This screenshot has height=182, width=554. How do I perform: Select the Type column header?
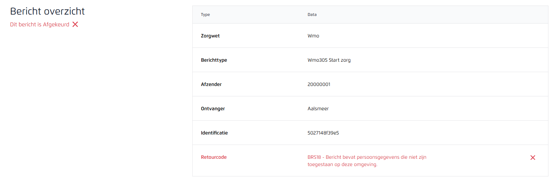pos(205,15)
